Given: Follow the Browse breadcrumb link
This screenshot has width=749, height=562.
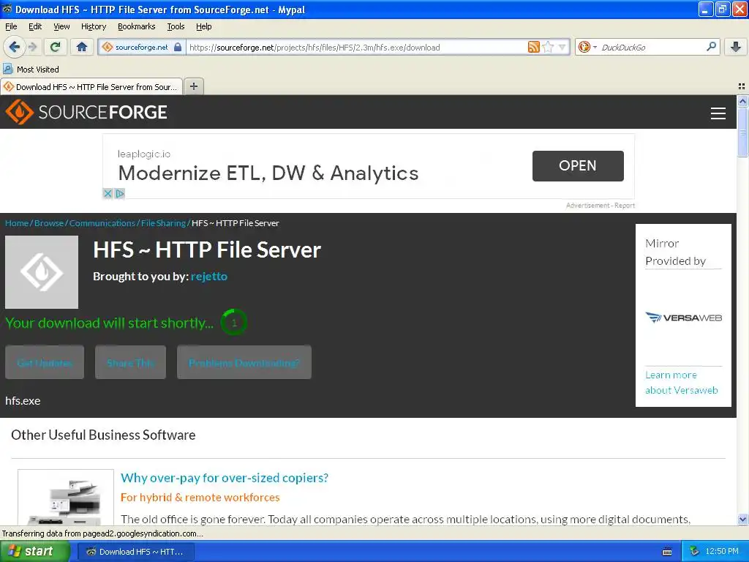Looking at the screenshot, I should point(49,223).
